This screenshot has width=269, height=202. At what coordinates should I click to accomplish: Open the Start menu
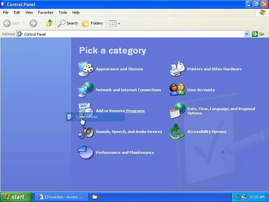tap(16, 197)
